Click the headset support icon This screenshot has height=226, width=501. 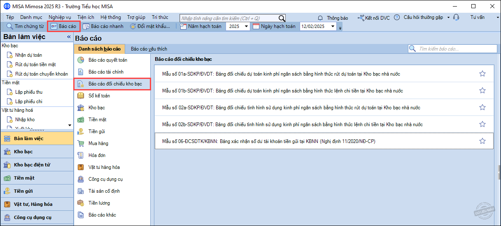click(456, 17)
